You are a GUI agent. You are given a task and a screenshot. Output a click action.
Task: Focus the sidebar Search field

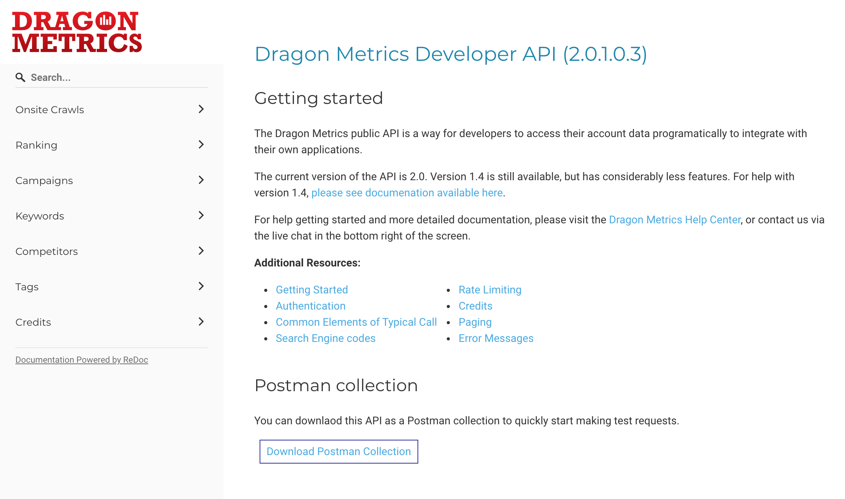pyautogui.click(x=116, y=77)
